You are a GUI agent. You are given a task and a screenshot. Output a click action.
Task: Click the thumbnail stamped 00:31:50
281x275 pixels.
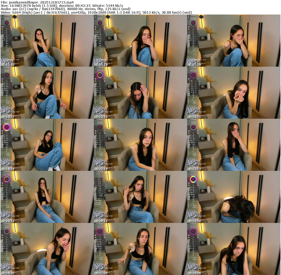[x=234, y=197]
